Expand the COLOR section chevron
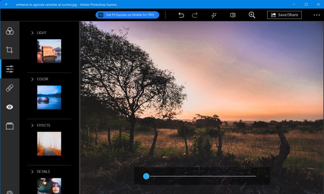Image resolution: width=324 pixels, height=194 pixels. pos(32,79)
